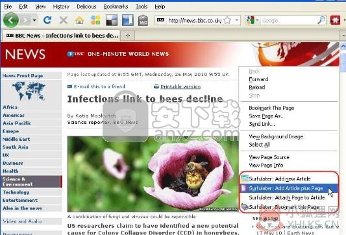Open the back/forward history dropdown arrow
Viewport: 346px width, 235px height.
[x=34, y=20]
